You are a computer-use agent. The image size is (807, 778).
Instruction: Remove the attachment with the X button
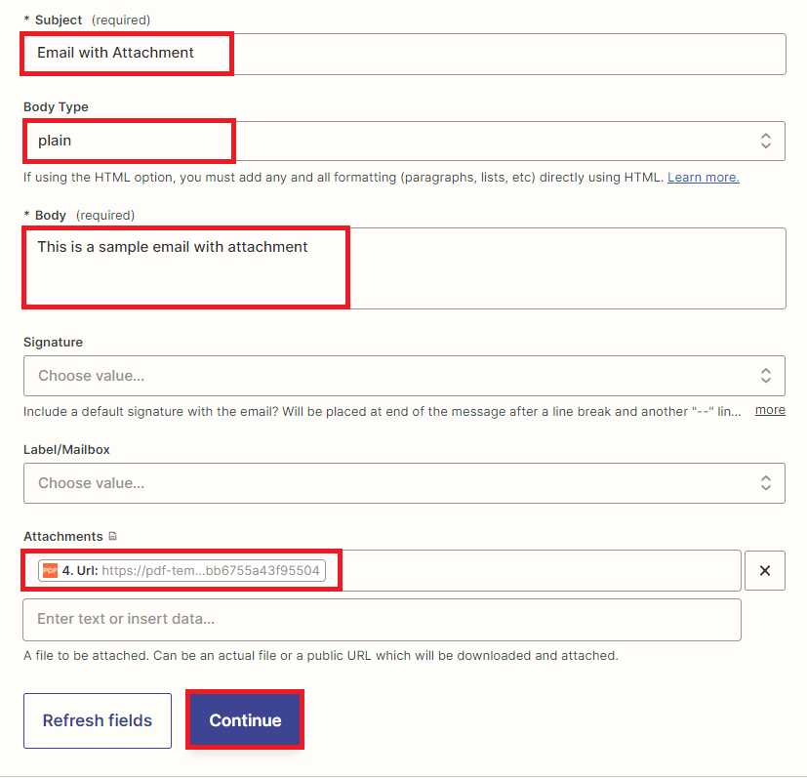tap(765, 570)
